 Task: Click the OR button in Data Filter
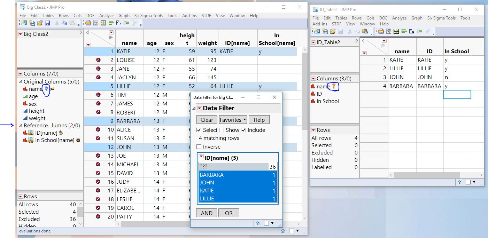click(x=228, y=213)
